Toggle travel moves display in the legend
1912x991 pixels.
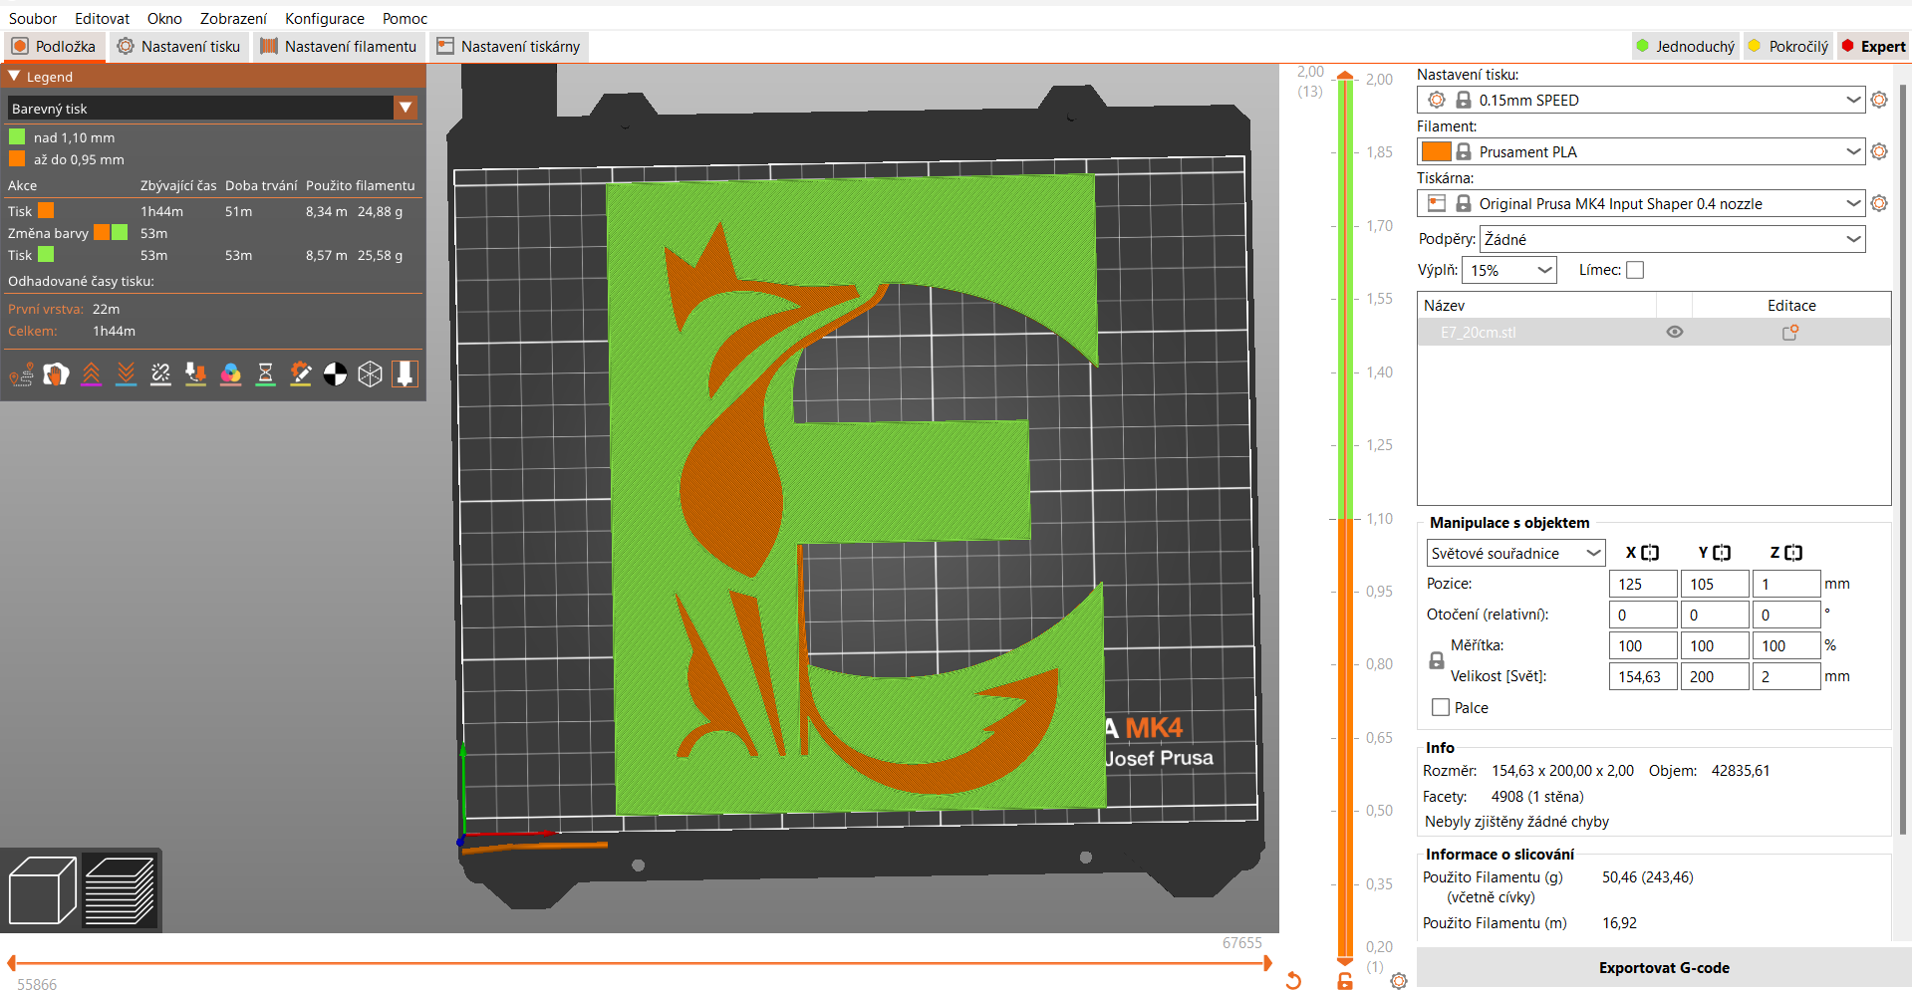click(x=21, y=373)
